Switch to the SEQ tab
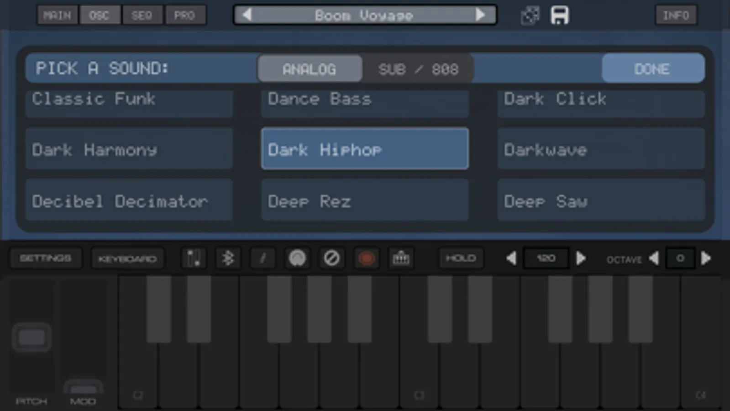The image size is (730, 411). click(x=142, y=16)
